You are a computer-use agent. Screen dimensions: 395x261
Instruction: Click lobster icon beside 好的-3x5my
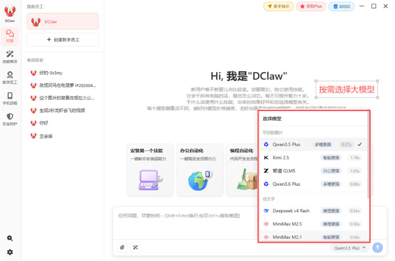(33, 73)
